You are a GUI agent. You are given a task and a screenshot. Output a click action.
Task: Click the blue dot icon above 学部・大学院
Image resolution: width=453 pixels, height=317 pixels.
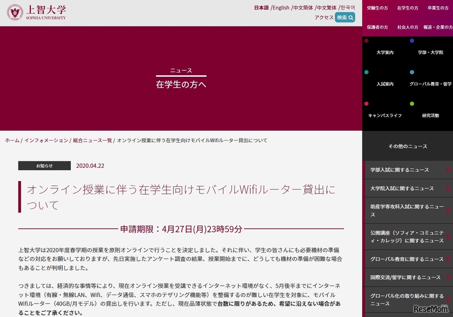click(x=412, y=41)
